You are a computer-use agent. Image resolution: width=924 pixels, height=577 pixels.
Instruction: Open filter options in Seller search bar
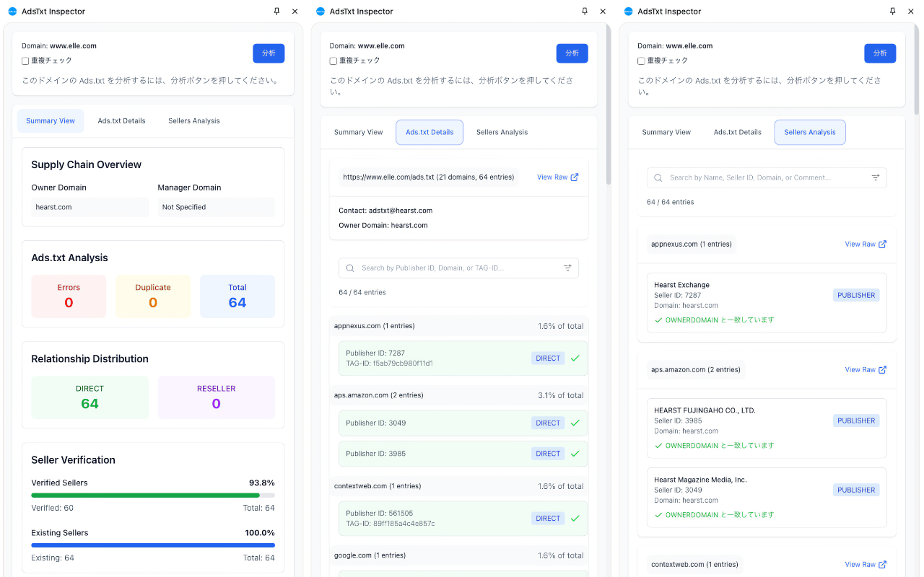(876, 177)
